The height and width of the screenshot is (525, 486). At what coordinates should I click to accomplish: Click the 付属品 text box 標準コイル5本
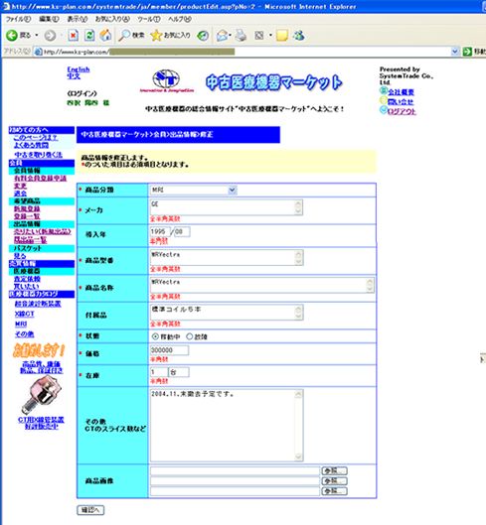(x=227, y=313)
